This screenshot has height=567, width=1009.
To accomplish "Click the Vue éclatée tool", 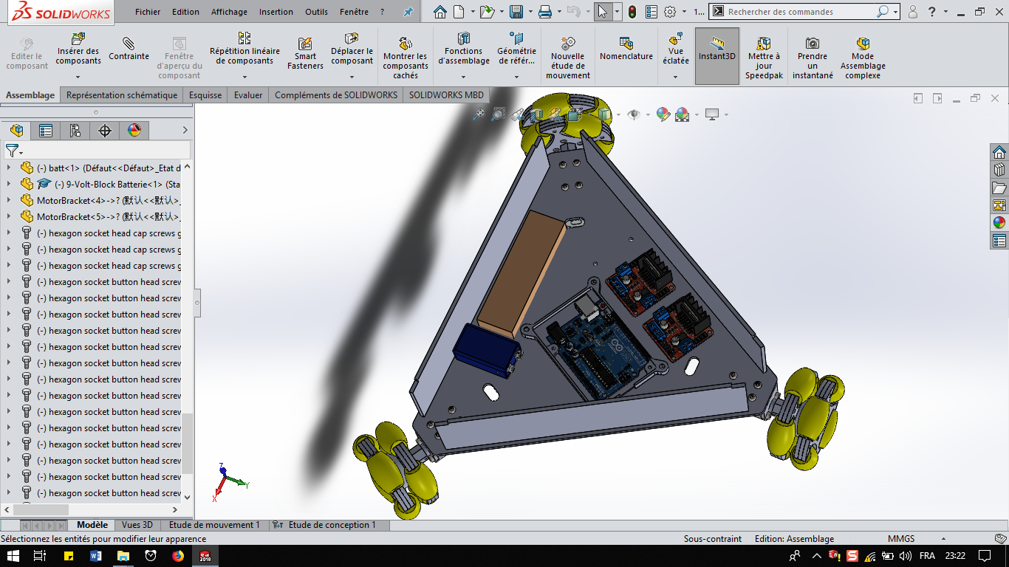I will click(x=675, y=49).
